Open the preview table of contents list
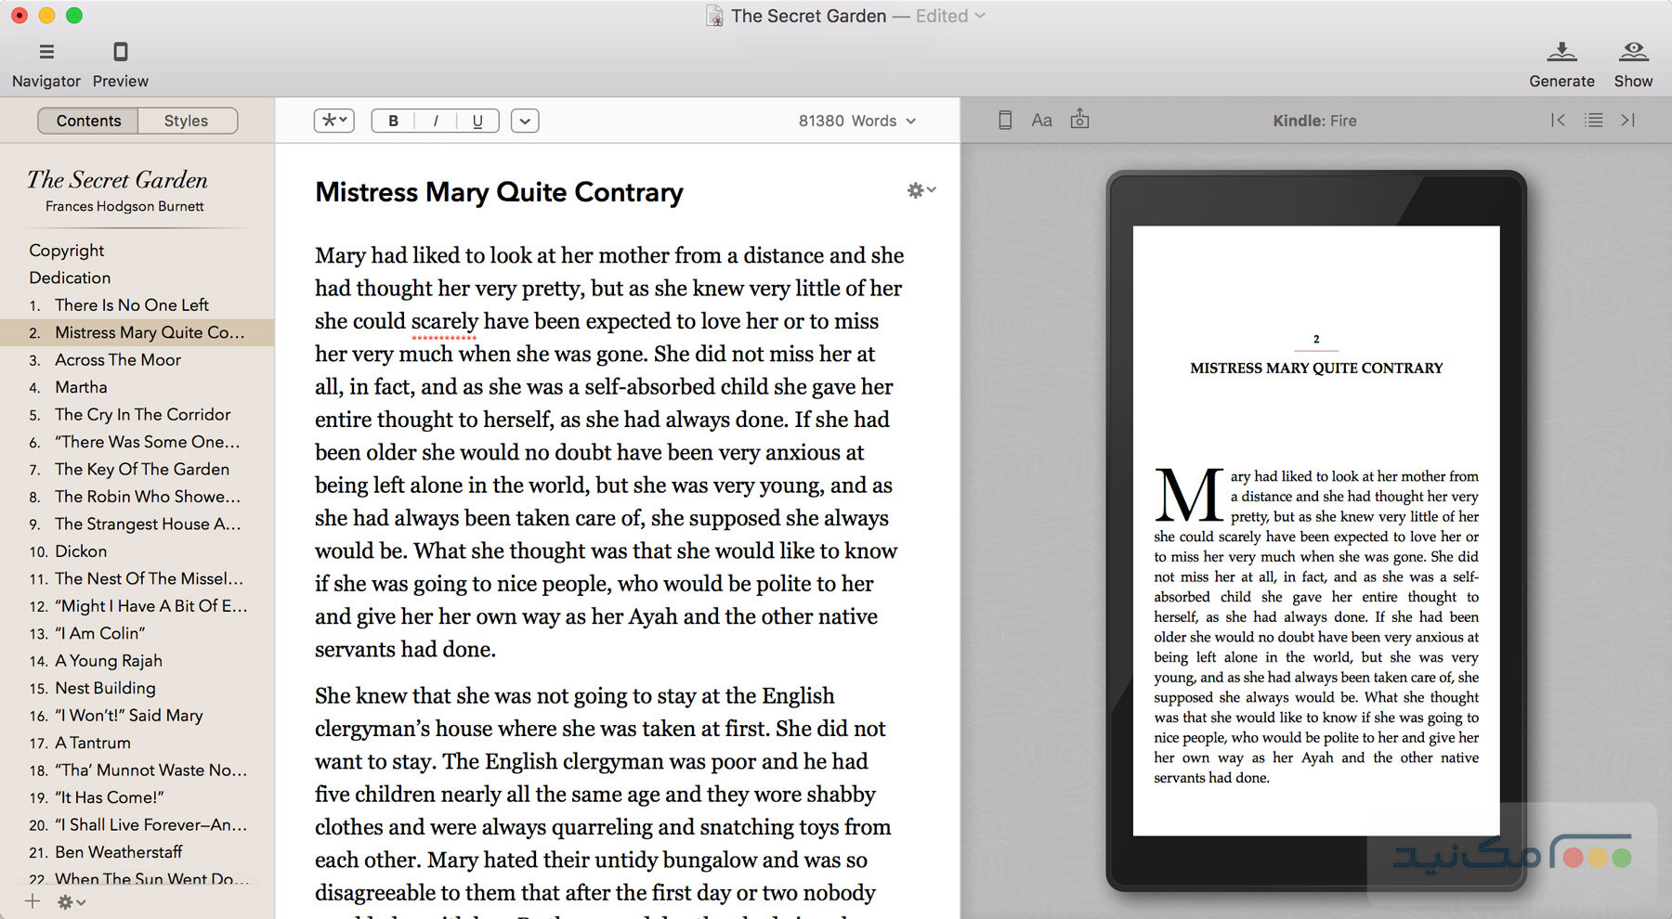The image size is (1672, 919). tap(1593, 121)
